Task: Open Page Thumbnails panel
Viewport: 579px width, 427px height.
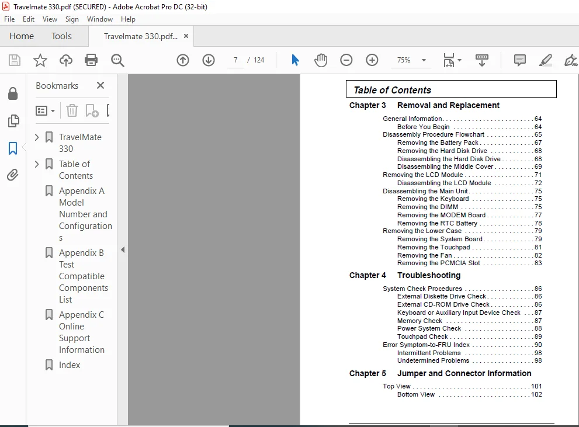Action: click(x=13, y=121)
